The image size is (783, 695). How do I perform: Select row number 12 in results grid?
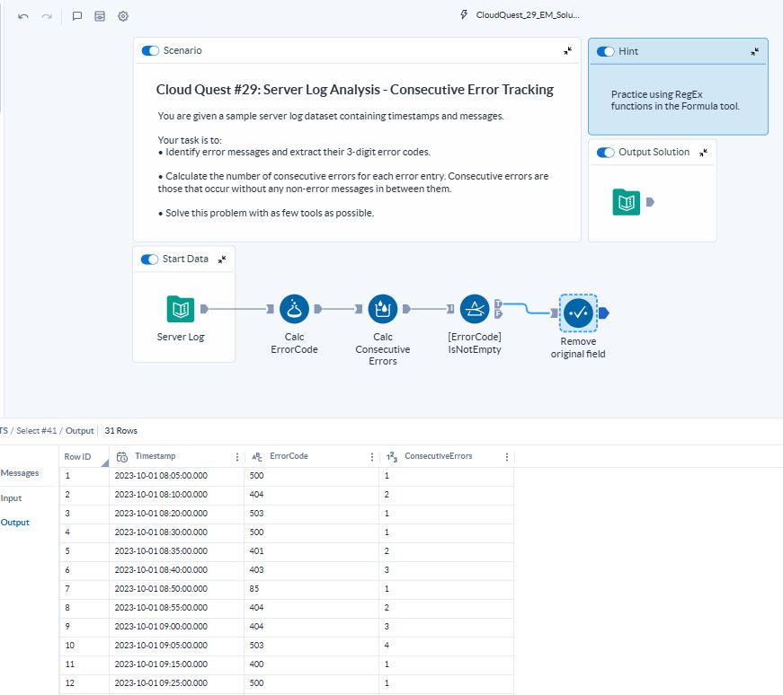pos(84,683)
